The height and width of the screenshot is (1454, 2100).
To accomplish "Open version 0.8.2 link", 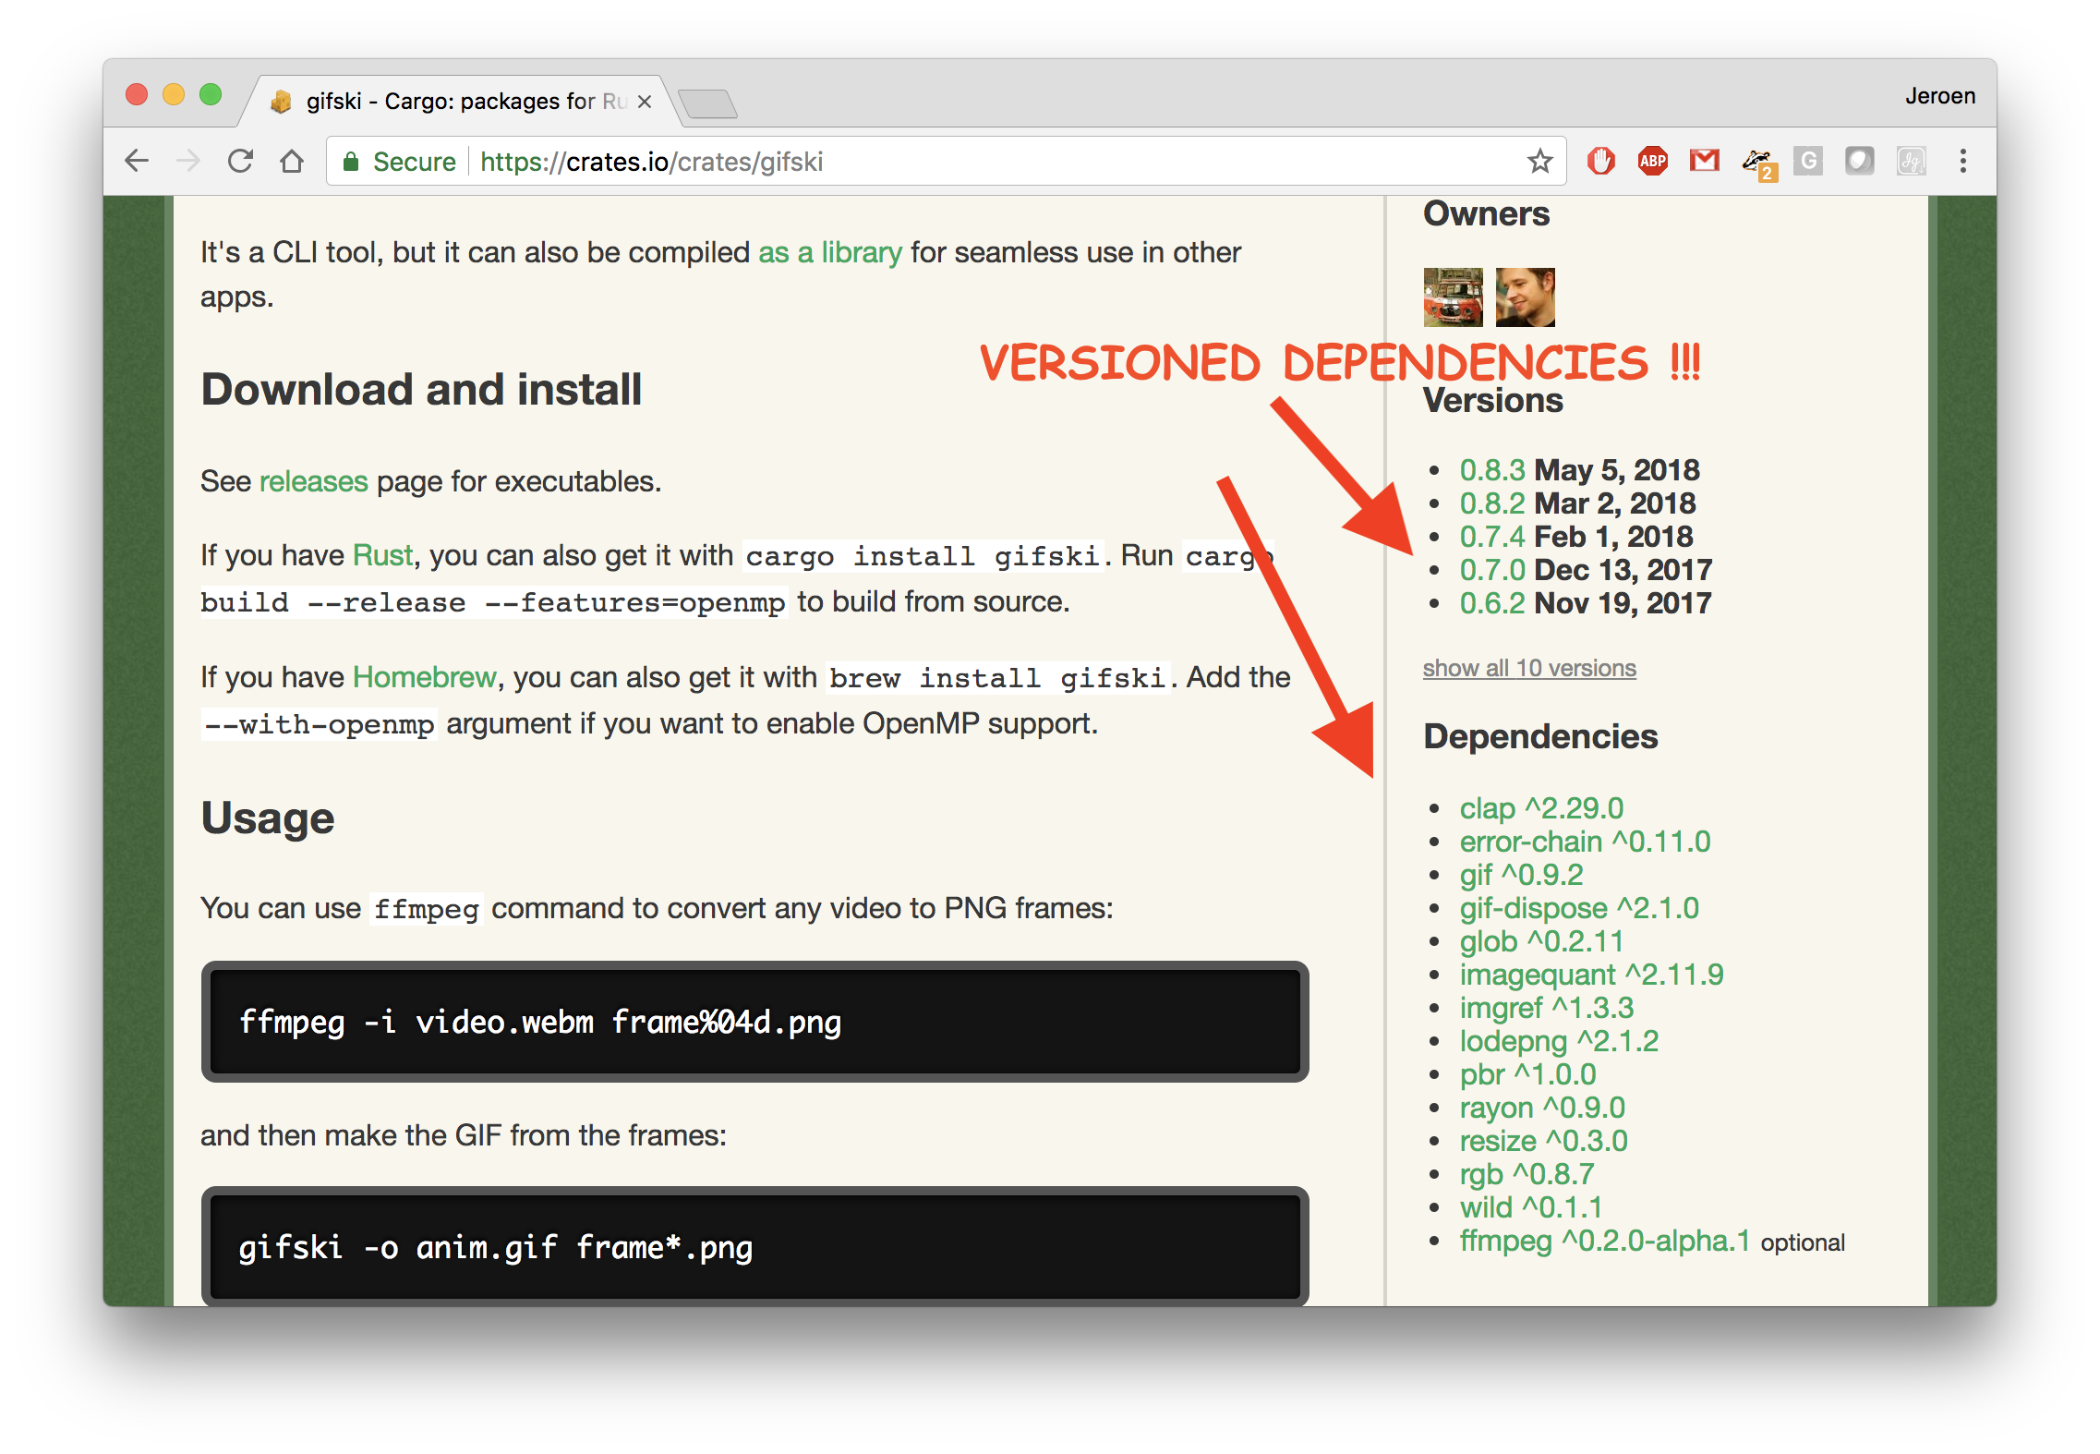I will point(1491,503).
